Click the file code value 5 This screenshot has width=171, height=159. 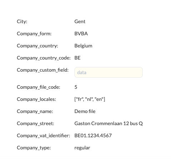pos(76,87)
